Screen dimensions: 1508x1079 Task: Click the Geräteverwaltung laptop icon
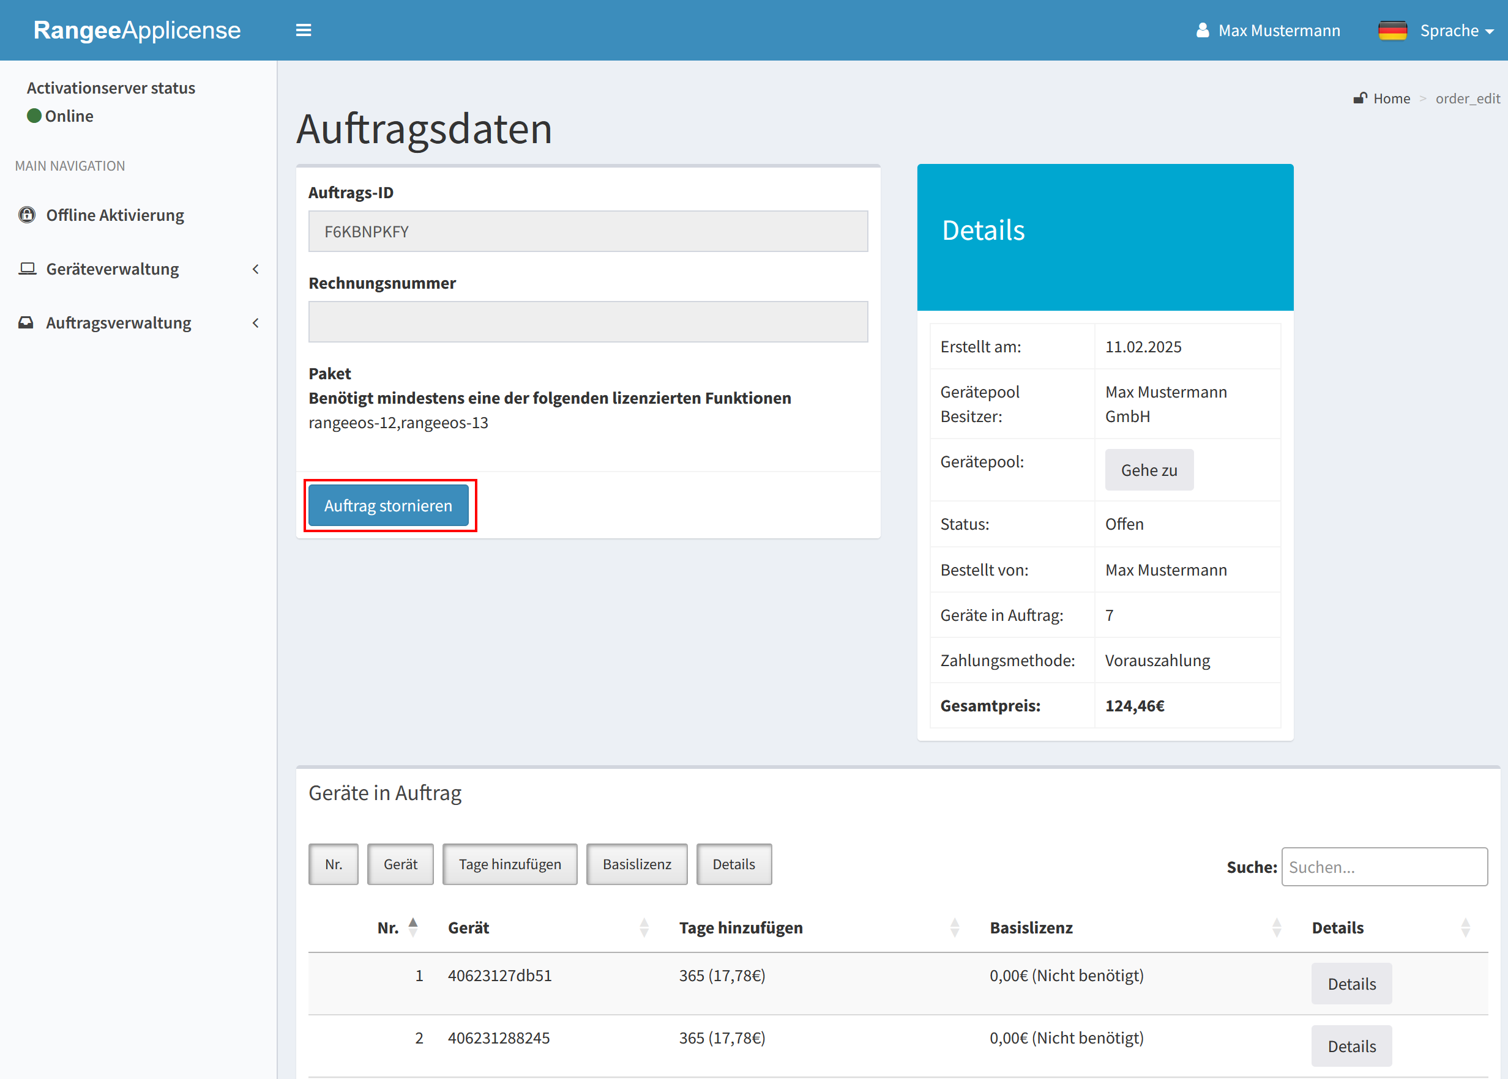tap(26, 269)
